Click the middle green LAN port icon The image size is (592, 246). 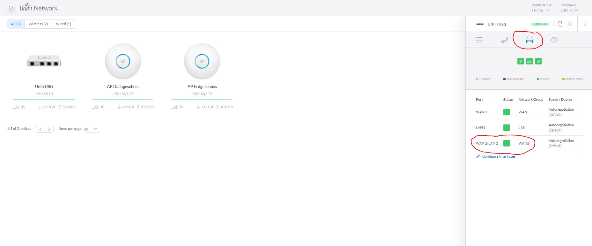tap(530, 61)
